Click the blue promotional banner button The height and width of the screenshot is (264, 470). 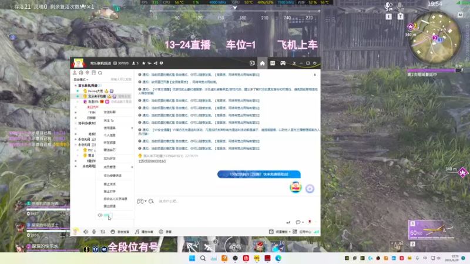point(259,174)
